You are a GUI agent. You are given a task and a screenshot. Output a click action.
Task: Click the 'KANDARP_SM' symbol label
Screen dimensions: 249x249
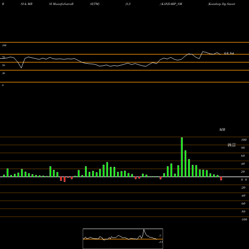(x=172, y=4)
